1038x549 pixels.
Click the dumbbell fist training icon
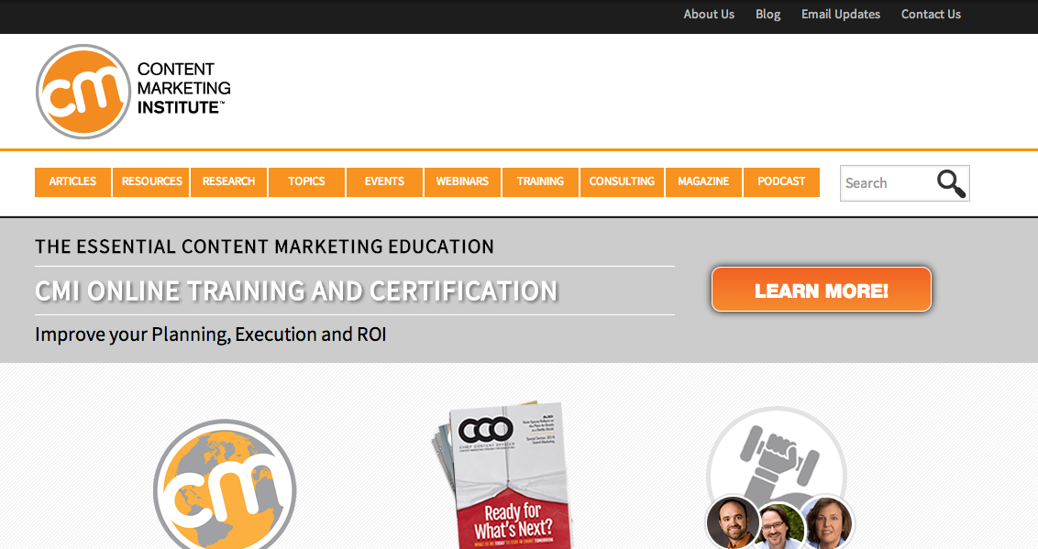coord(777,456)
